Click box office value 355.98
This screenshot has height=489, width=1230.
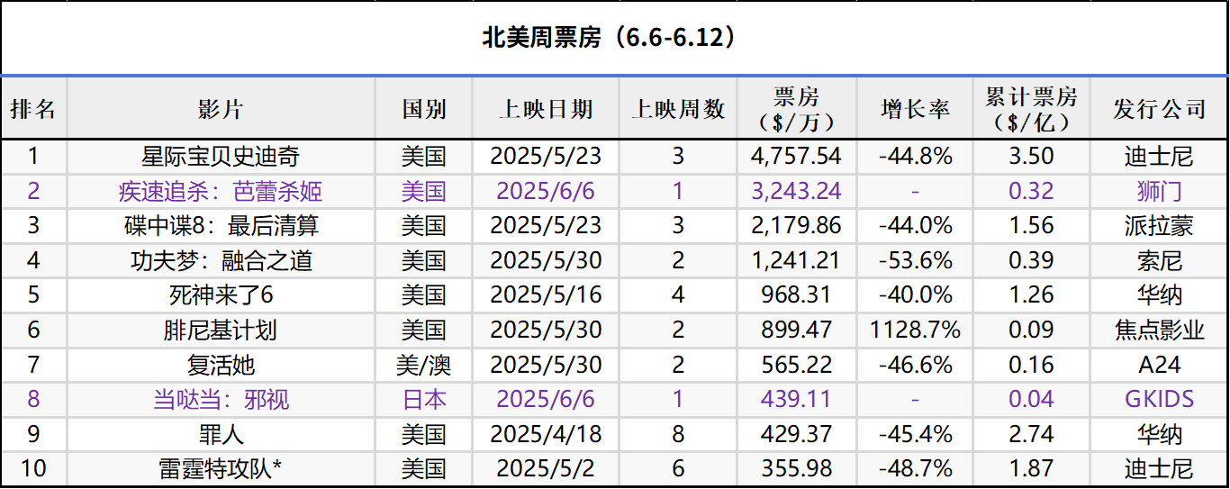pos(796,469)
